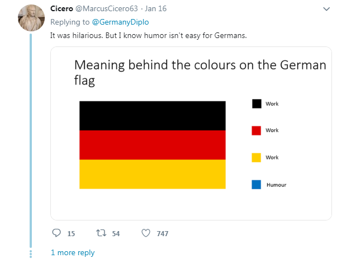Click the reply speech bubble icon
Viewport: 346px width, 263px height.
point(56,233)
